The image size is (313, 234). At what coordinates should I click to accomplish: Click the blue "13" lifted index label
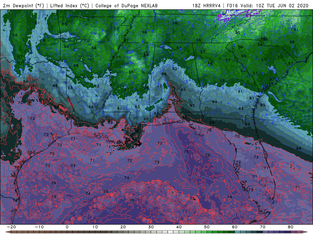point(281,16)
